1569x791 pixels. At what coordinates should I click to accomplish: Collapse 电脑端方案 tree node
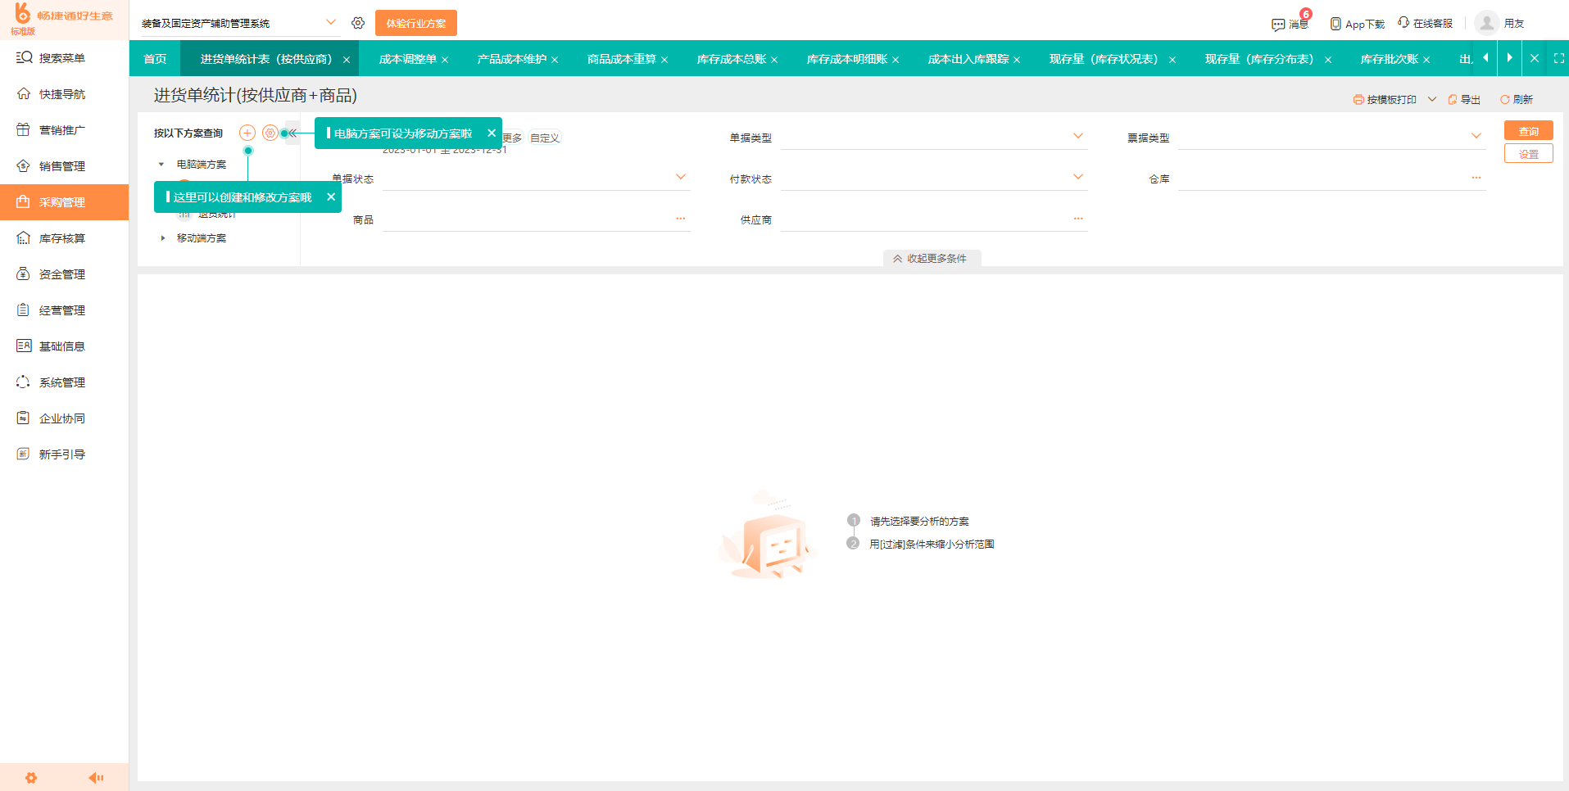click(161, 163)
